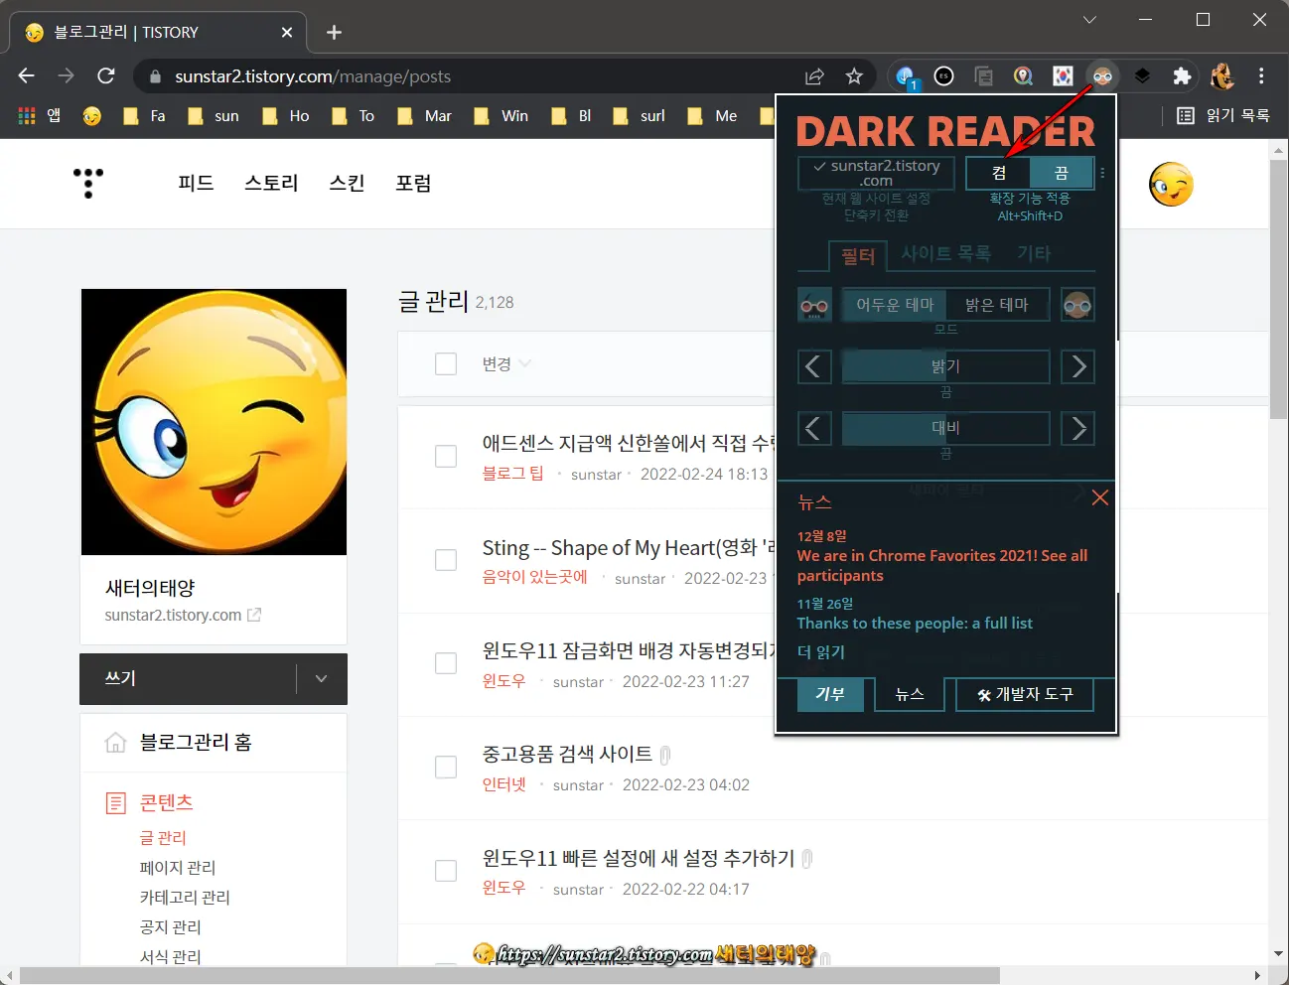Click the Korean flag extension icon
The height and width of the screenshot is (985, 1289).
click(x=1063, y=76)
